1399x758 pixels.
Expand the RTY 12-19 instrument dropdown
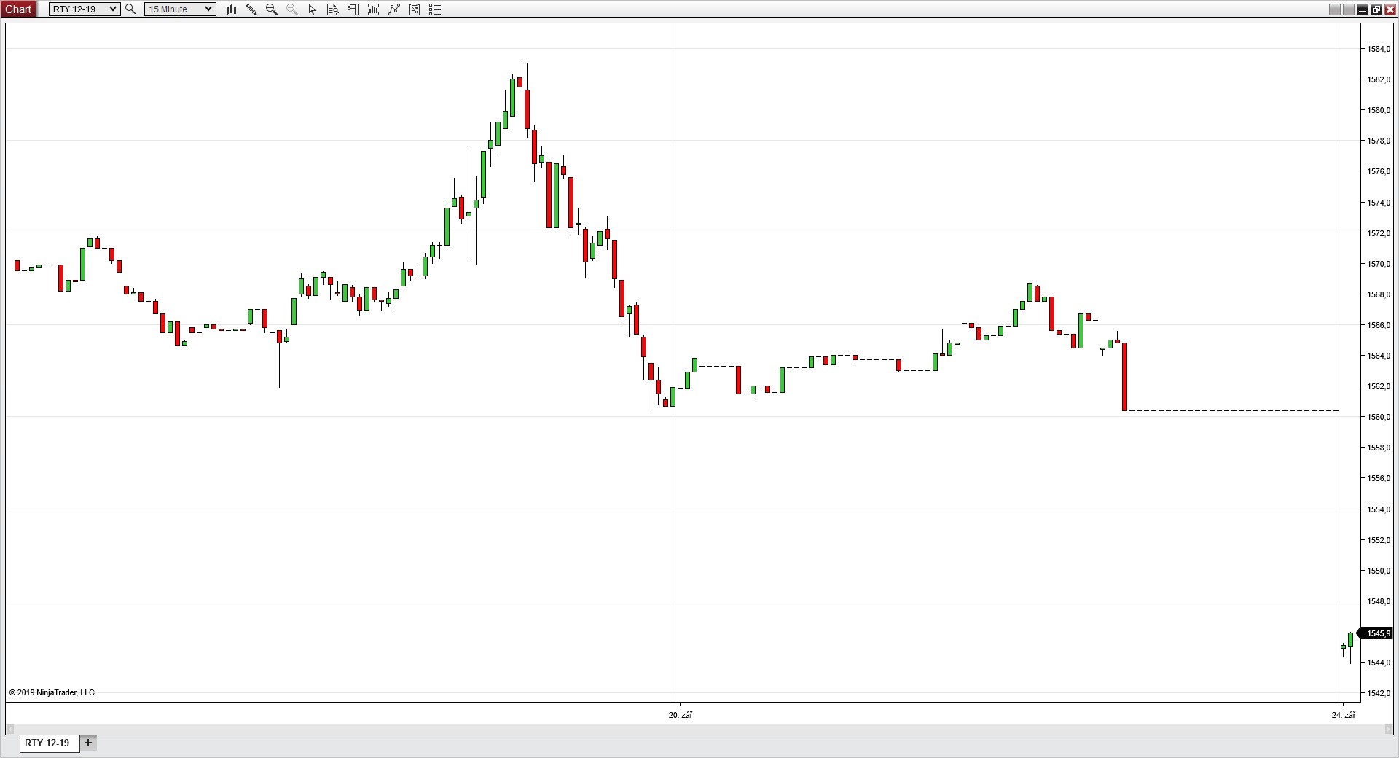[85, 9]
